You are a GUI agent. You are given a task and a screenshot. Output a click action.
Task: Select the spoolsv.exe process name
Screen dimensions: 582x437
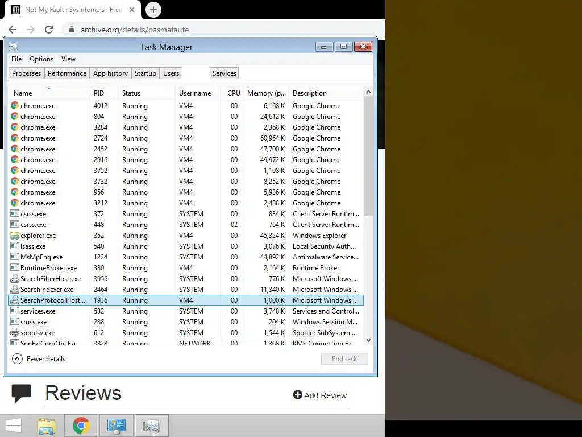(x=38, y=332)
